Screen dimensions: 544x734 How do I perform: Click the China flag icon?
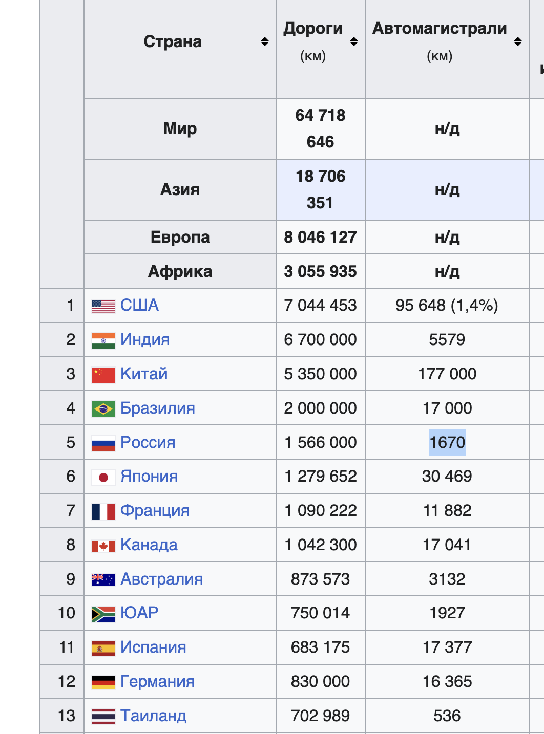(103, 375)
